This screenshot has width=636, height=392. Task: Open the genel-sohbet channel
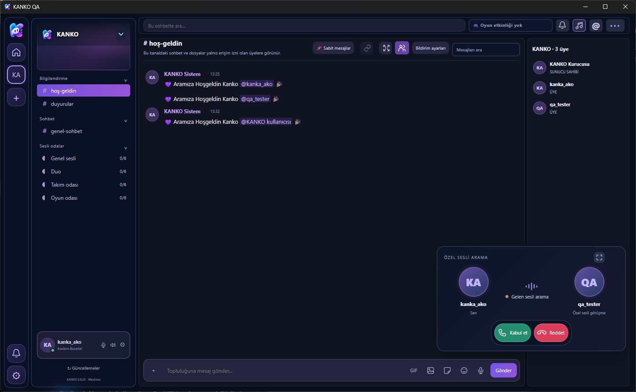pyautogui.click(x=84, y=131)
